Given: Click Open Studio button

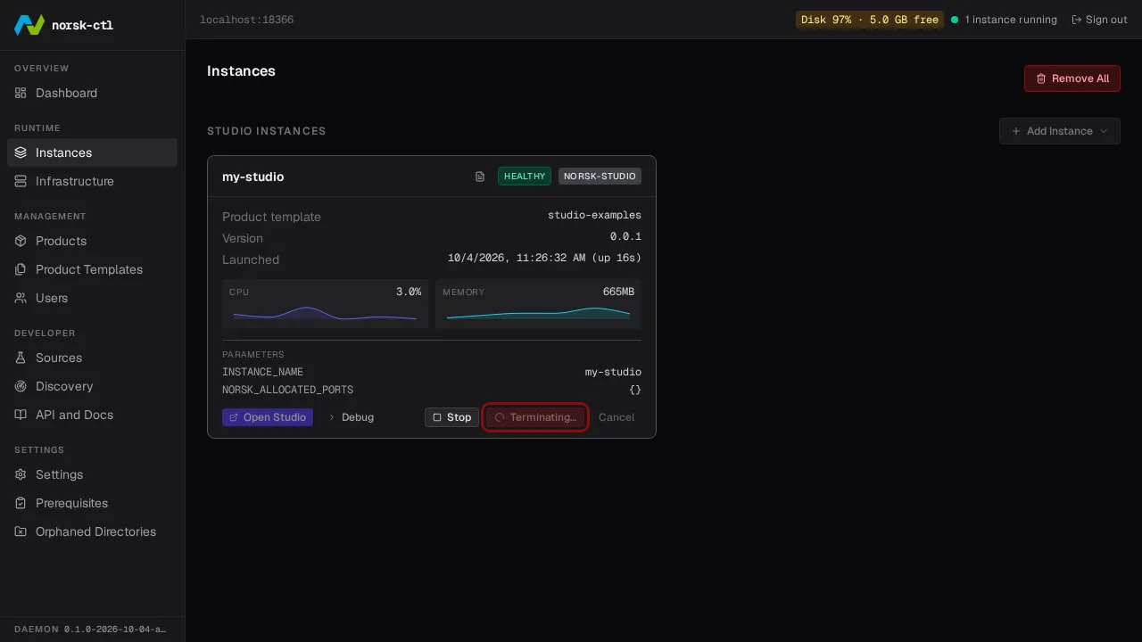Looking at the screenshot, I should 268,417.
